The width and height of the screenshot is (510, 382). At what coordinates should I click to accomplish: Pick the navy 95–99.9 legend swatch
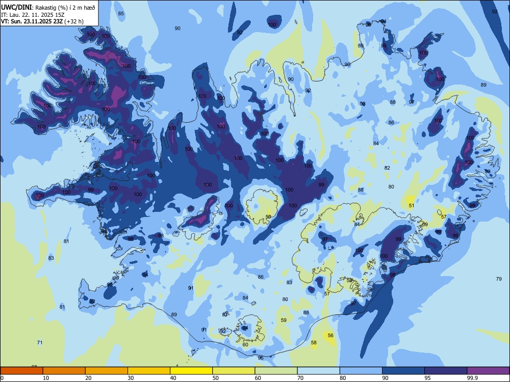446,371
